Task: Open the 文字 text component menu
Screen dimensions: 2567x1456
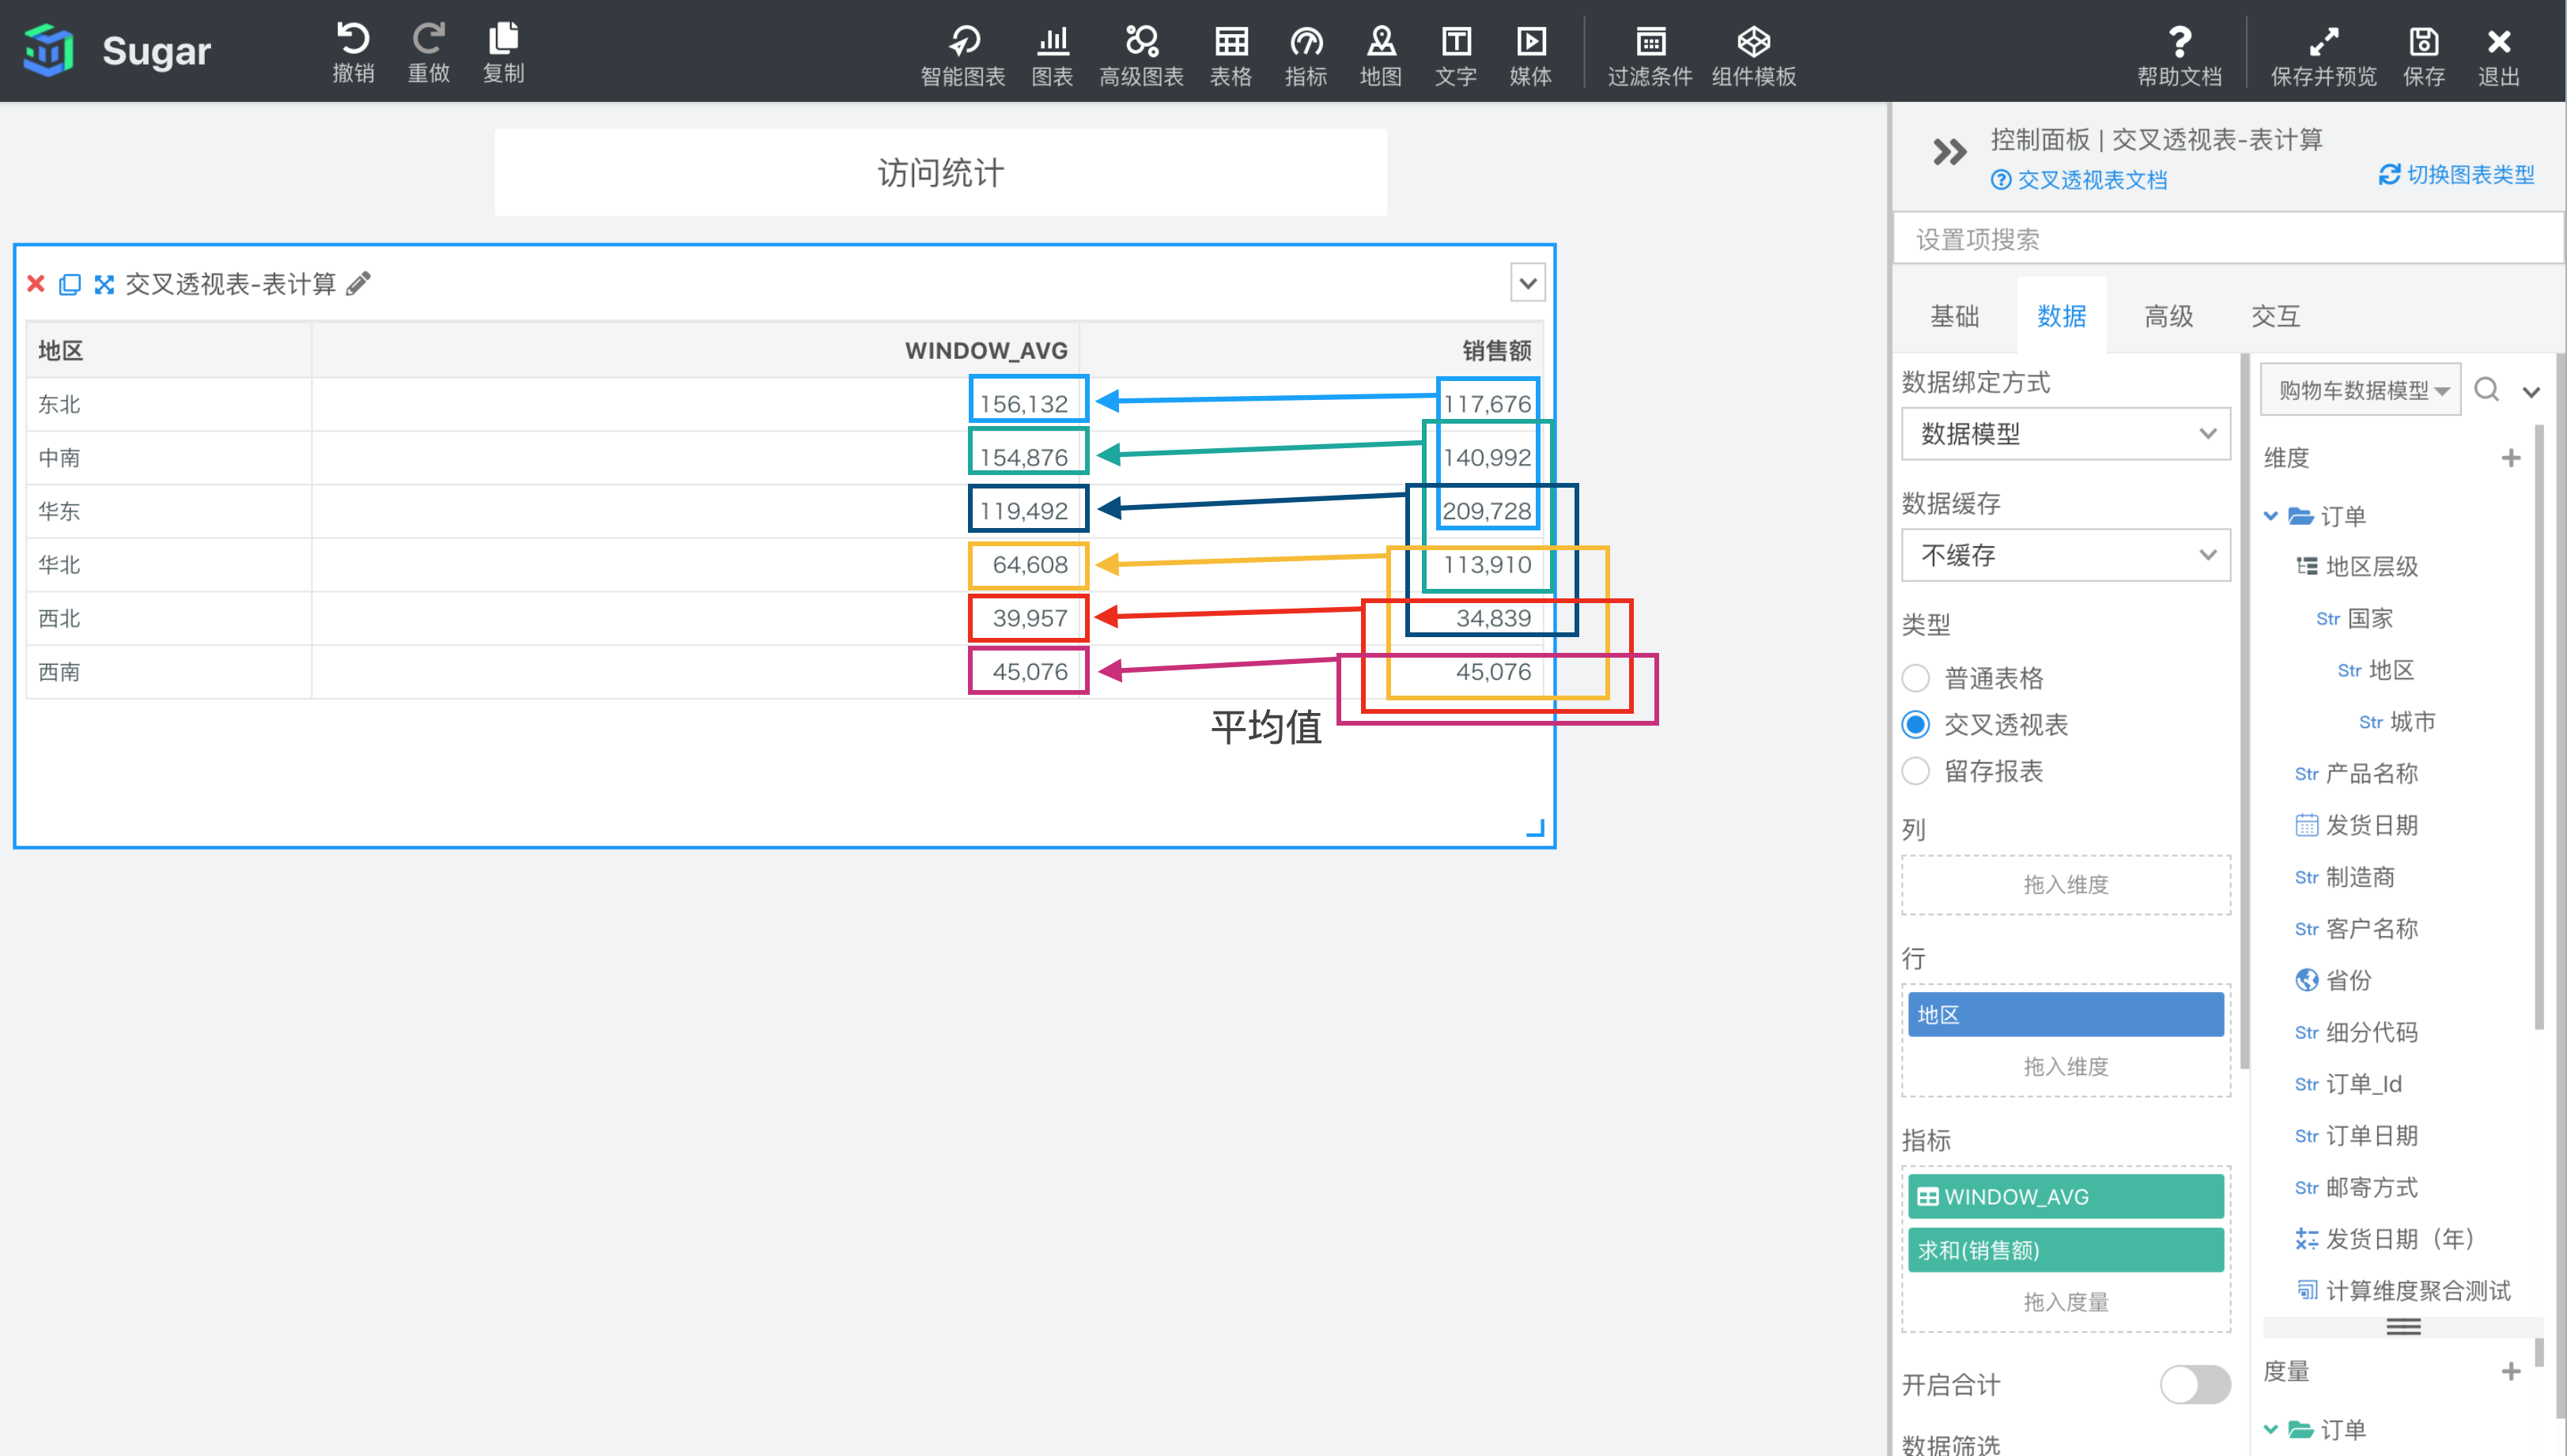Action: coord(1457,55)
